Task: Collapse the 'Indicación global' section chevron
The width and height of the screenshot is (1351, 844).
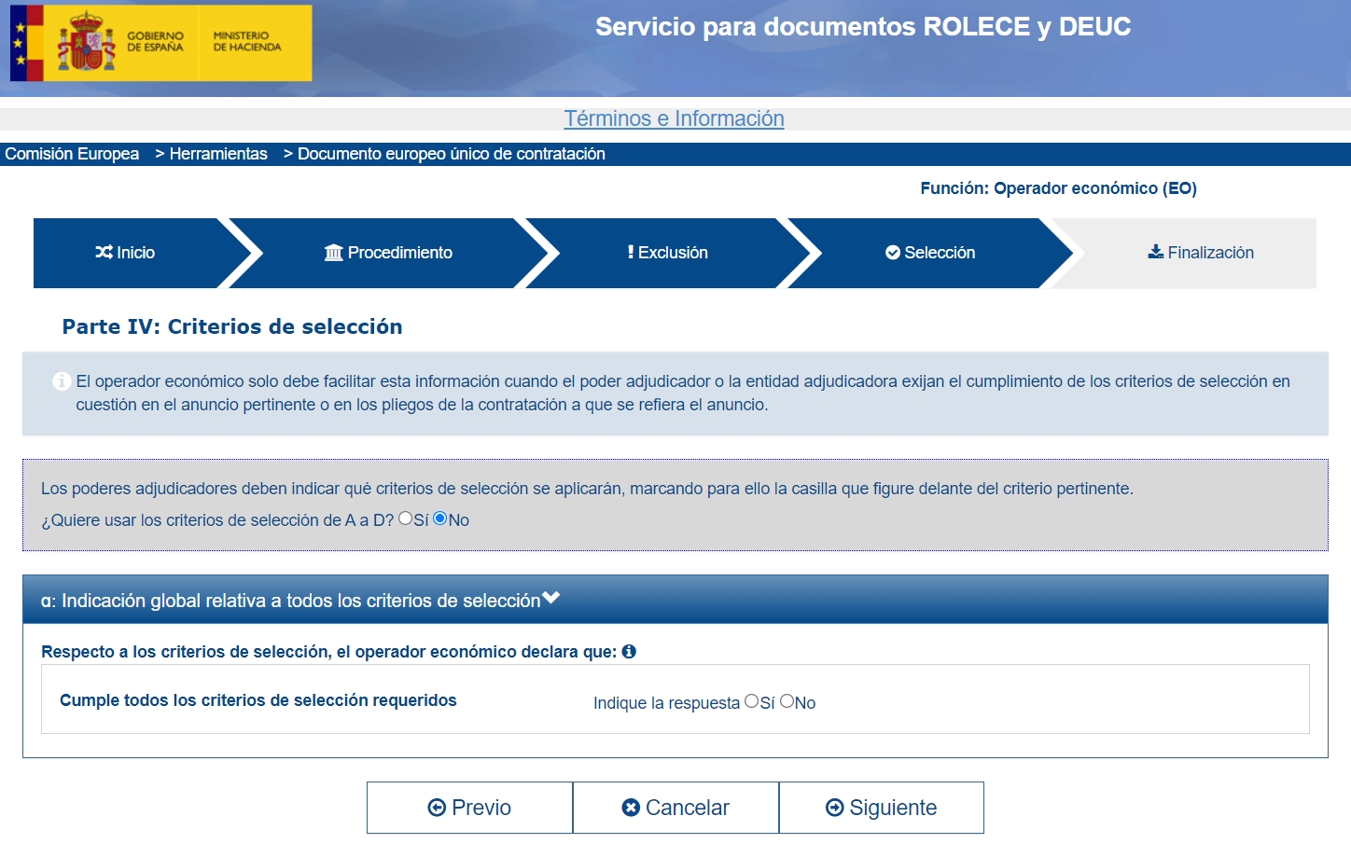Action: click(x=551, y=599)
